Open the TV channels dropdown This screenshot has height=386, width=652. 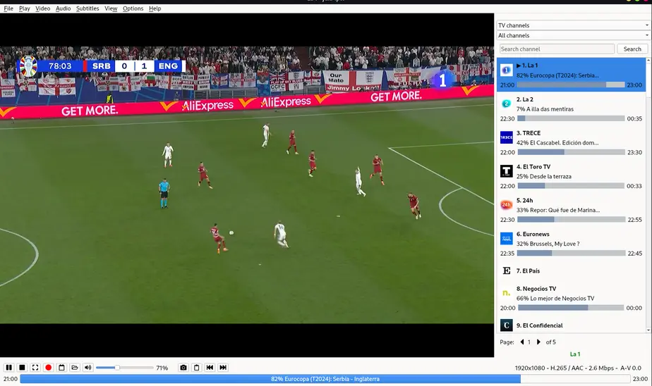(x=573, y=25)
